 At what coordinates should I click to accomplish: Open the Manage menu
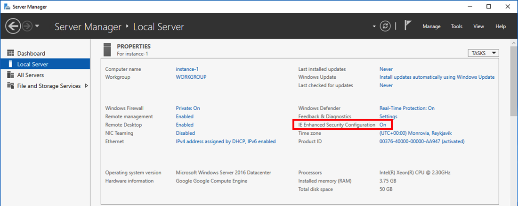(431, 26)
